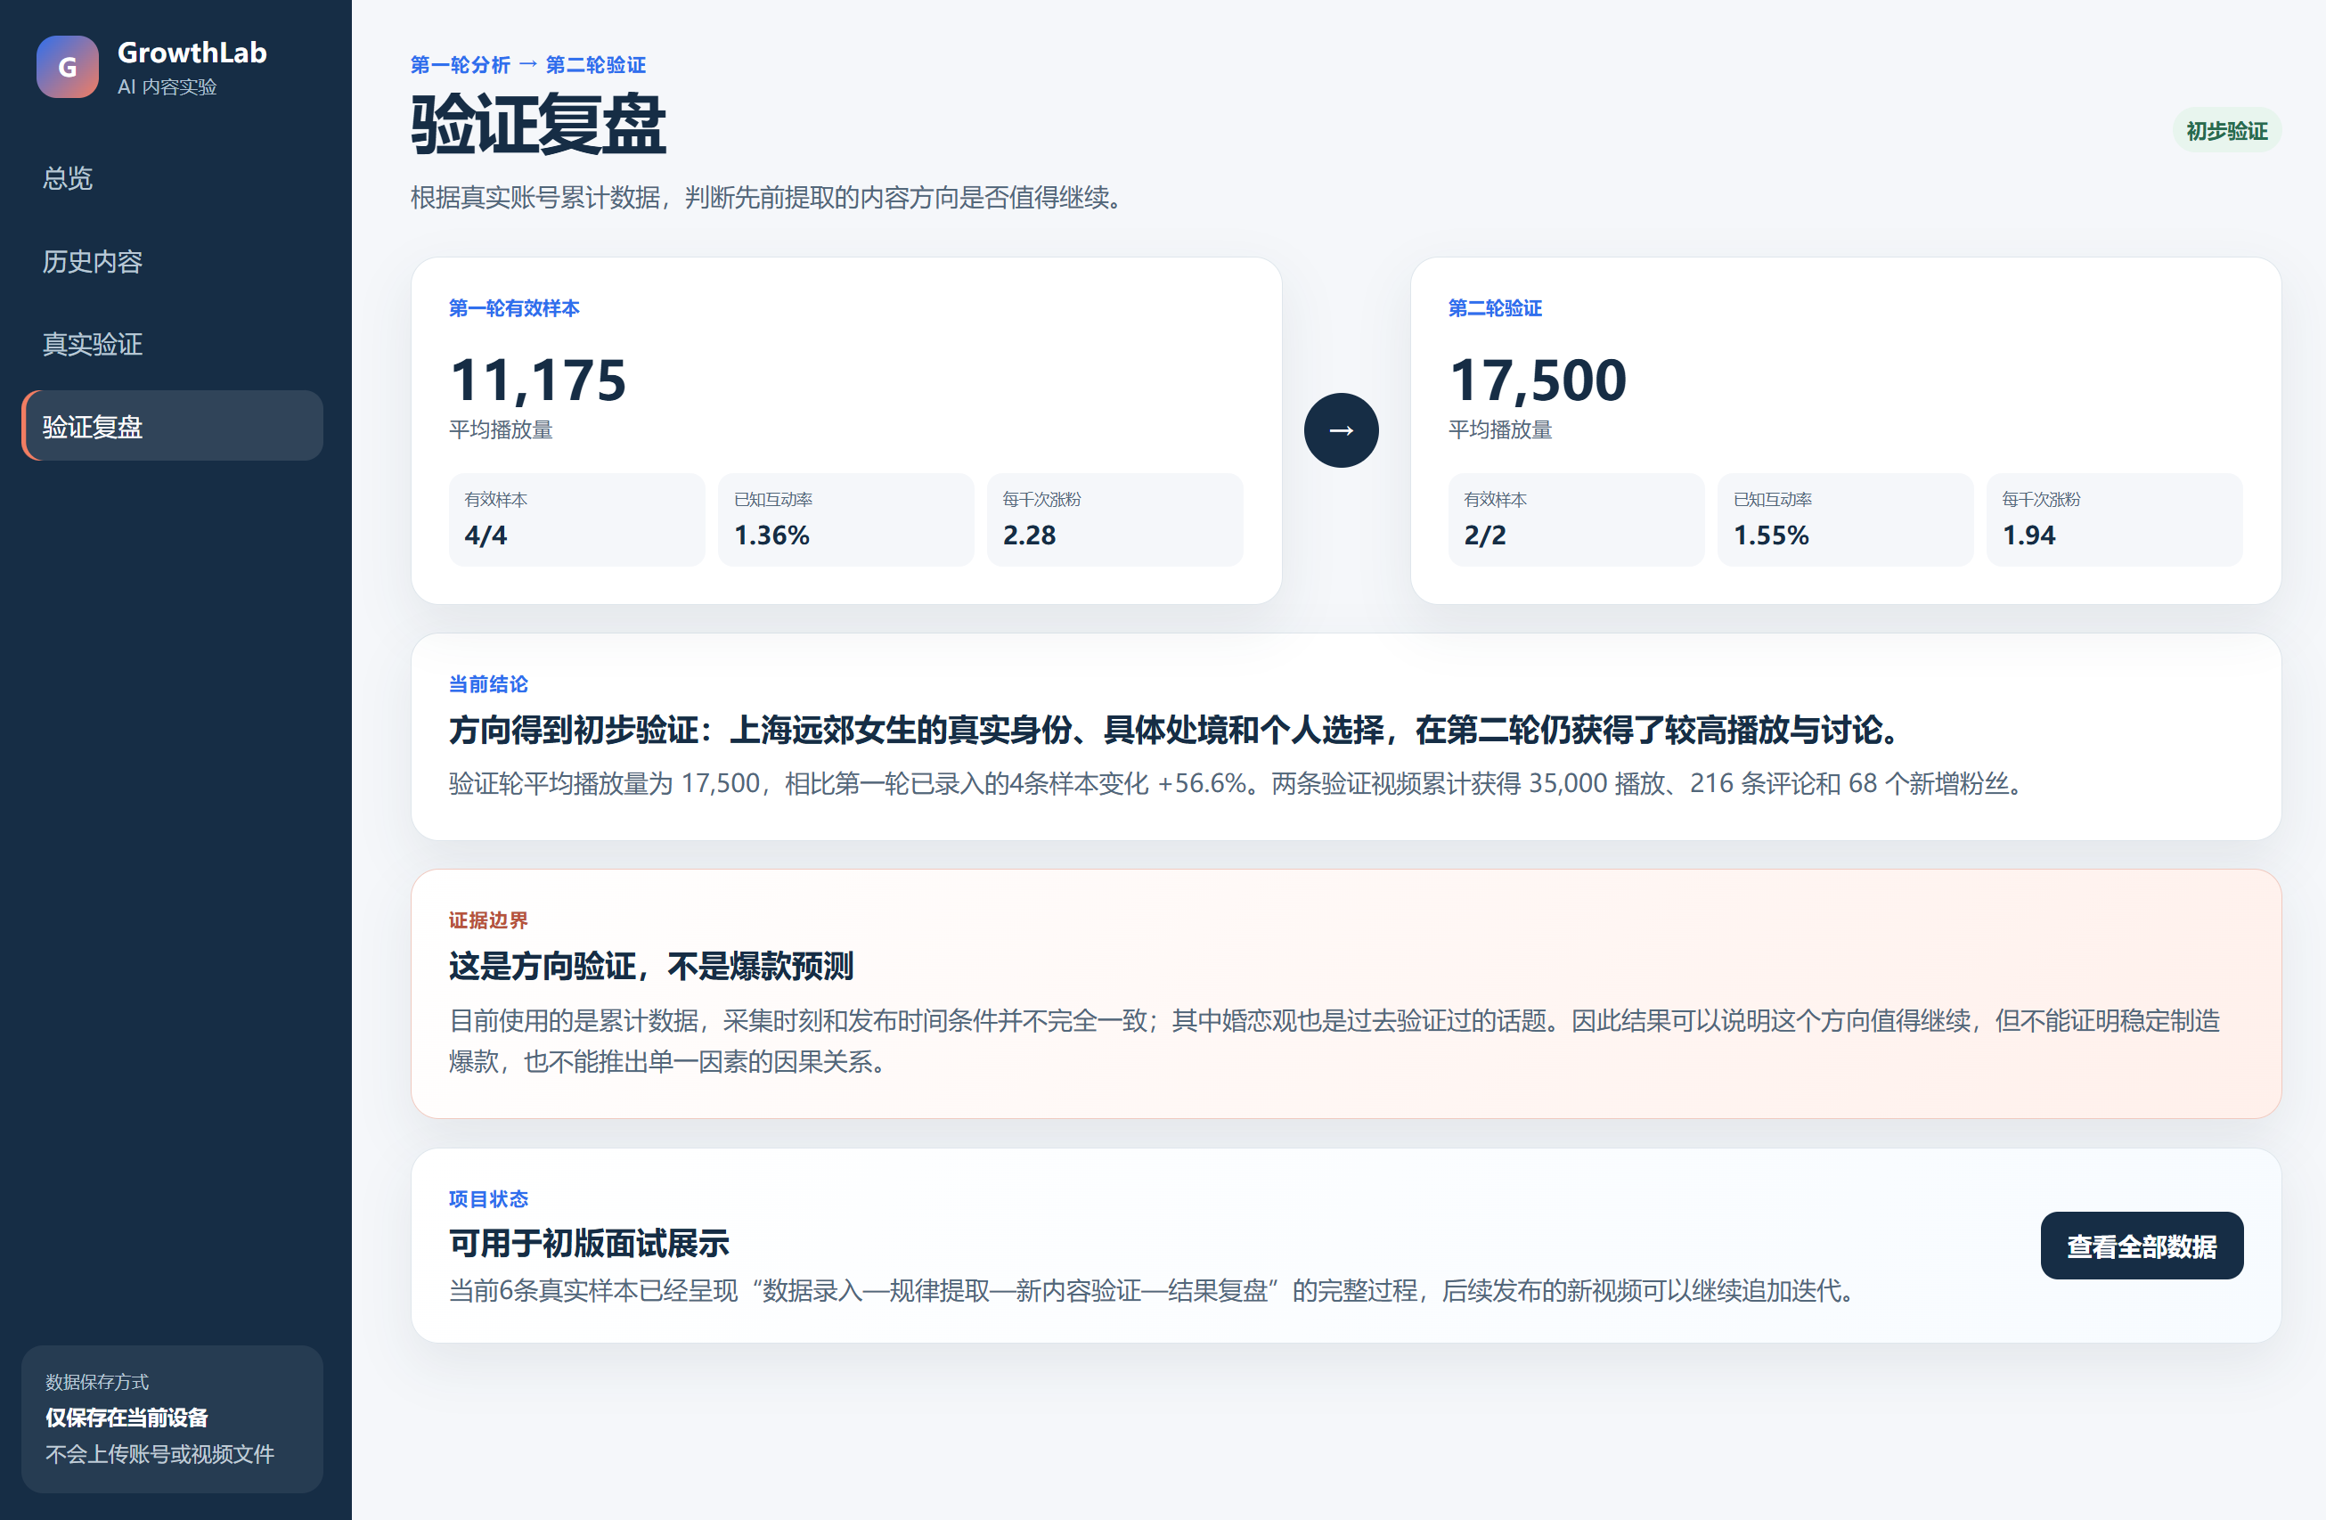Image resolution: width=2326 pixels, height=1520 pixels.
Task: Click the GrowthLab app name
Action: (192, 53)
